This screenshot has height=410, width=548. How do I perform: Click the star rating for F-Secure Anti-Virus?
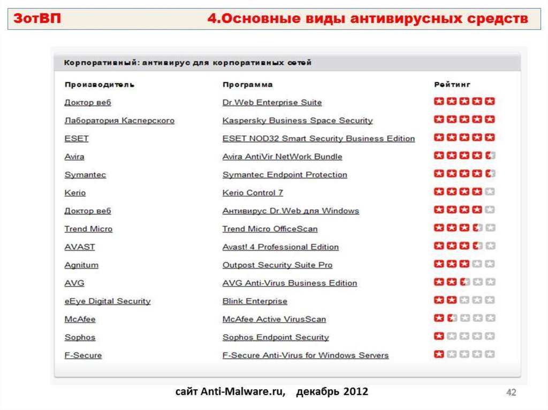(x=465, y=354)
